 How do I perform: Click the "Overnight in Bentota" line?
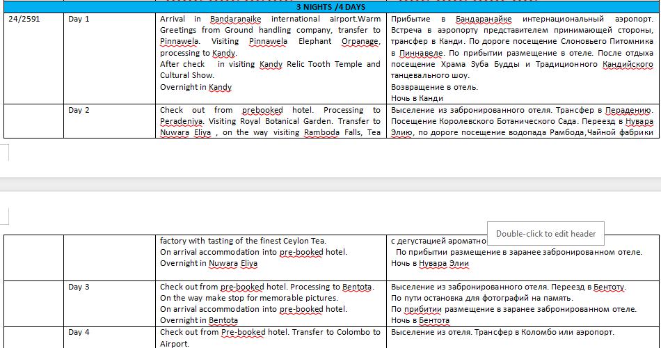pyautogui.click(x=199, y=321)
